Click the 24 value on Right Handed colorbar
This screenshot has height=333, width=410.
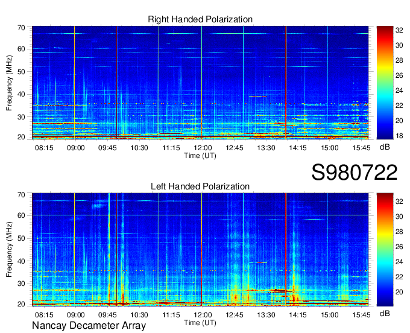coord(399,90)
